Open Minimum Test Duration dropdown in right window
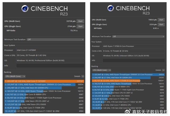The width and height of the screenshot is (170, 116). (138, 36)
